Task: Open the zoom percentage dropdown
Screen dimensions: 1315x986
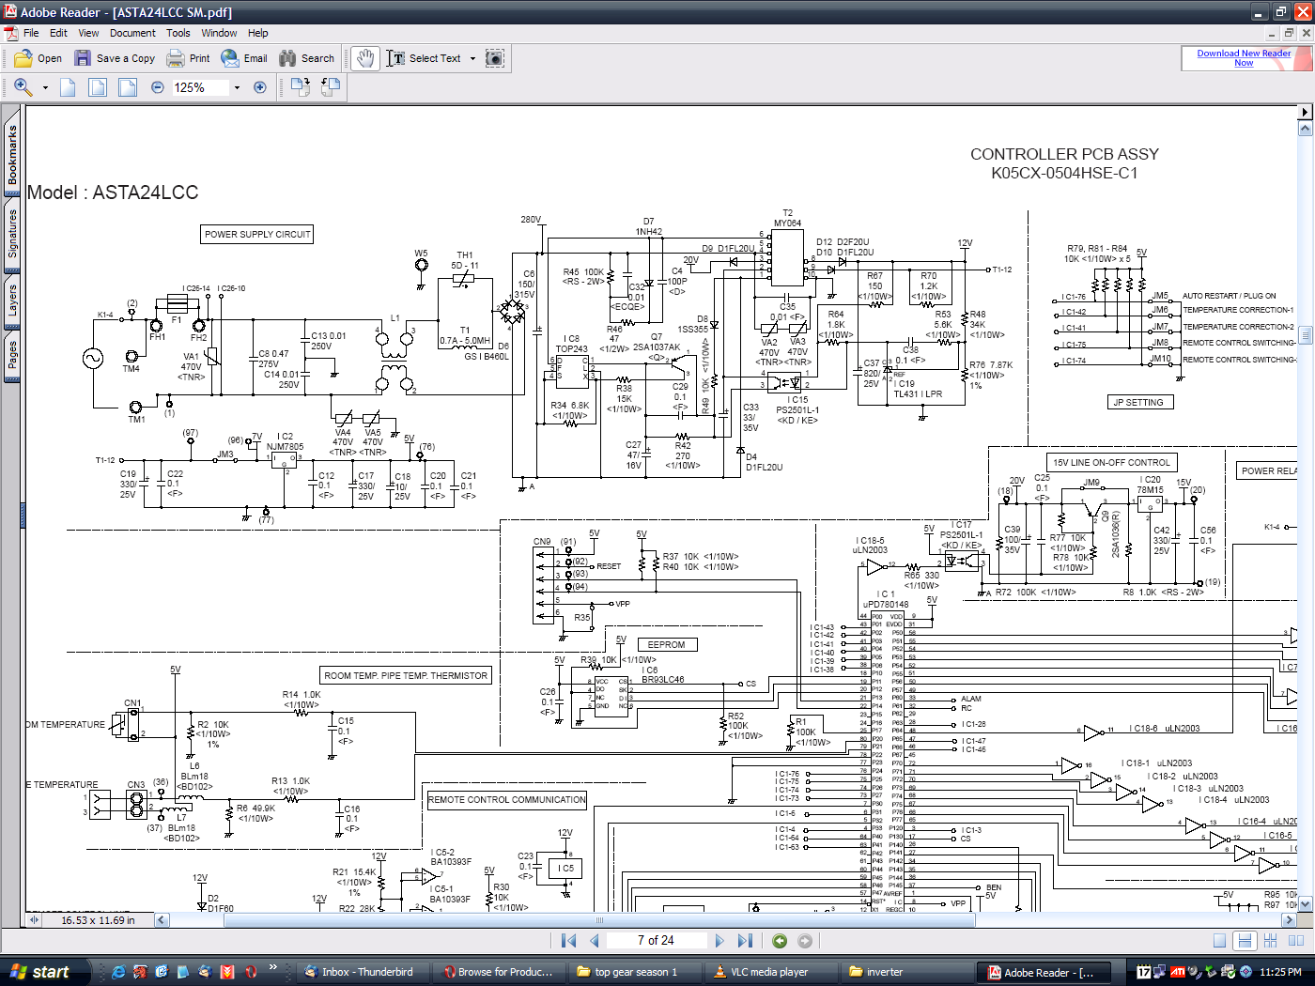Action: point(237,87)
